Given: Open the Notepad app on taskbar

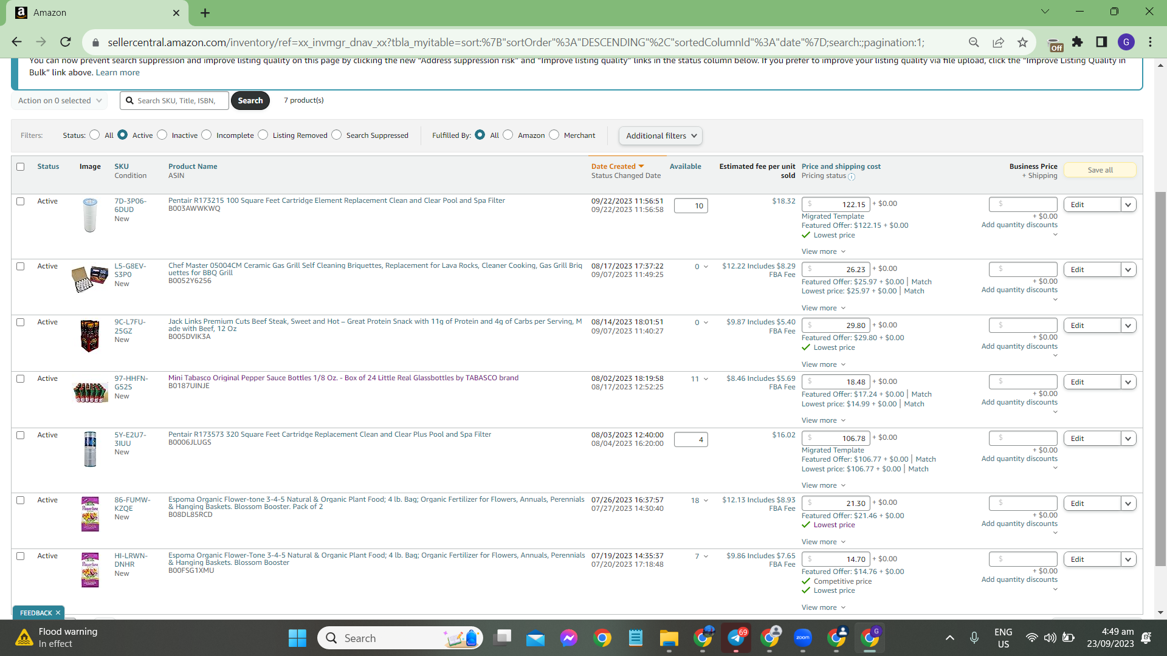Looking at the screenshot, I should click(636, 638).
